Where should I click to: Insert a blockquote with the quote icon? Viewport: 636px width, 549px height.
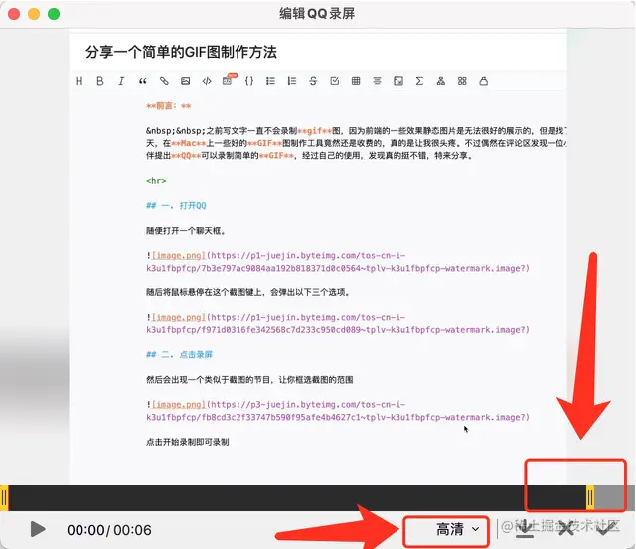pyautogui.click(x=143, y=81)
